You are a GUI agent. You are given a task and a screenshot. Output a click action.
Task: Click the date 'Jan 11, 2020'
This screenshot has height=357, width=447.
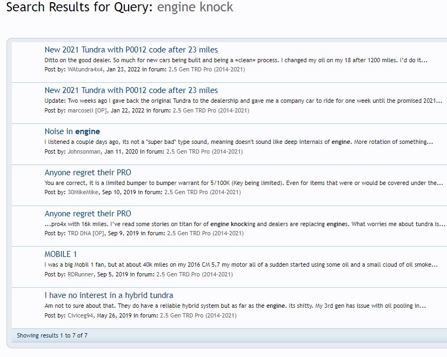pyautogui.click(x=121, y=151)
